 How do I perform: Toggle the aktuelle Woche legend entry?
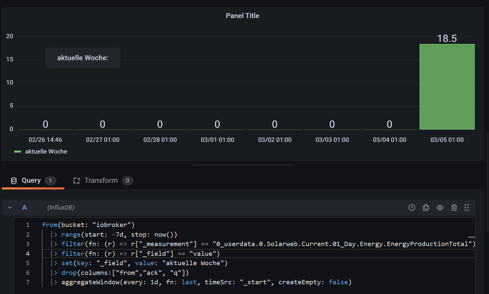point(46,152)
